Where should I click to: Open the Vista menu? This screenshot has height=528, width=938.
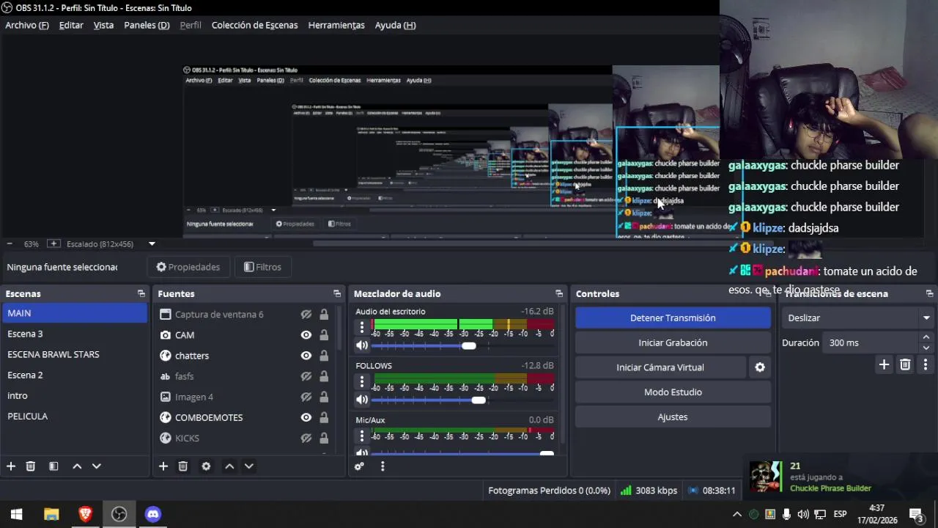(103, 25)
